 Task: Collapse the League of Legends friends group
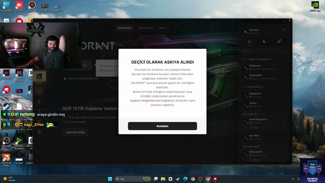257,59
